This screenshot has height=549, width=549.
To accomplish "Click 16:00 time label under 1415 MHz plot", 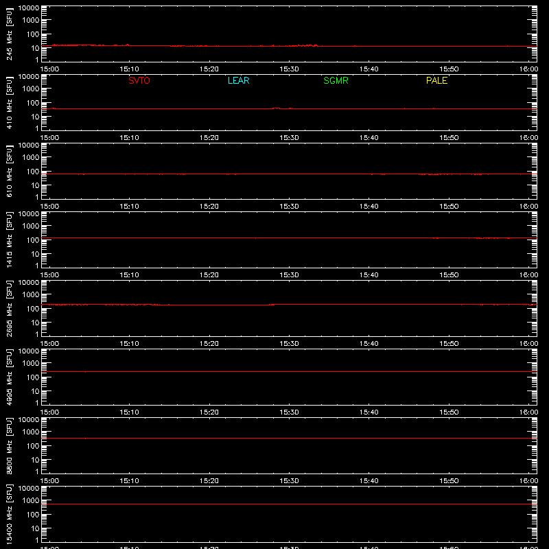I will tap(528, 275).
